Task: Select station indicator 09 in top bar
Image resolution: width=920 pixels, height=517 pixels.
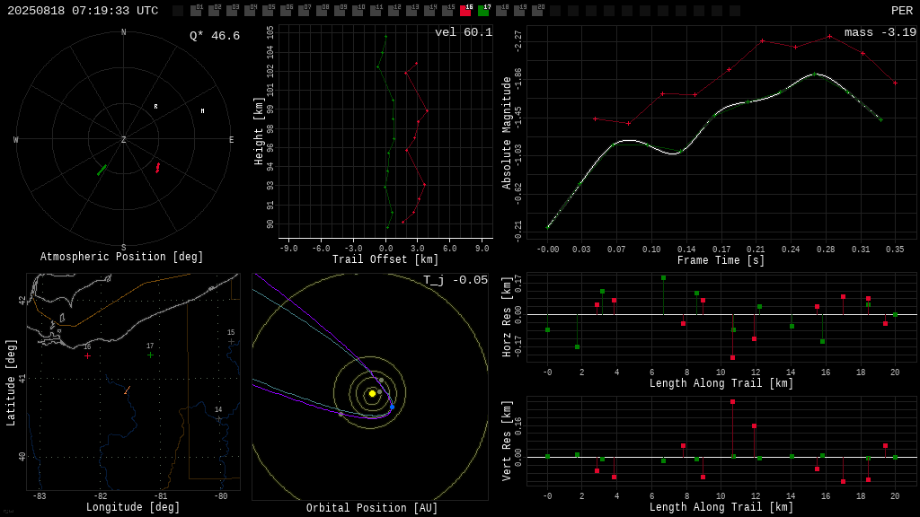Action: [340, 10]
